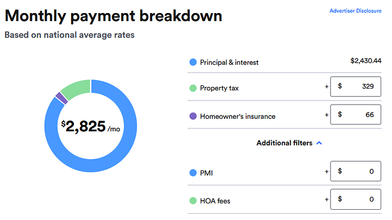Click the blue PMI legend dot
This screenshot has width=392, height=220.
193,173
